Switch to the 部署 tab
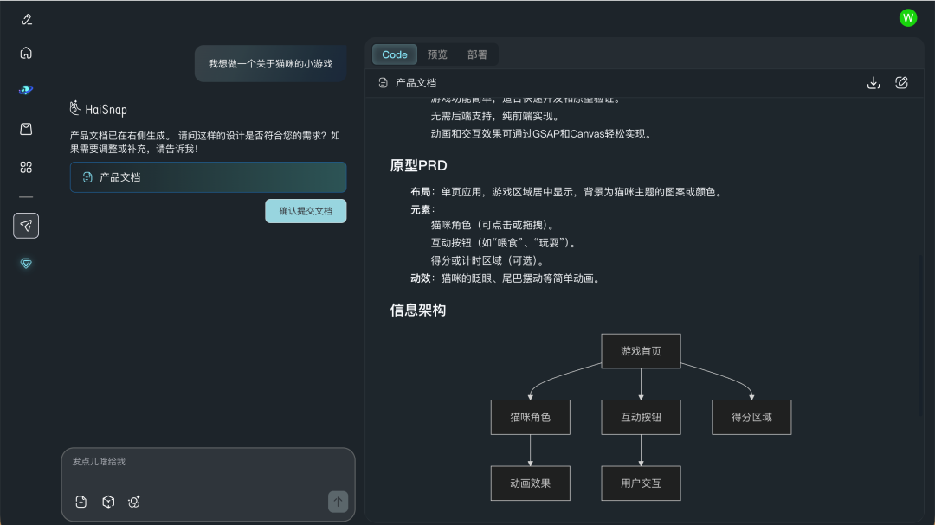This screenshot has width=935, height=525. pos(477,54)
